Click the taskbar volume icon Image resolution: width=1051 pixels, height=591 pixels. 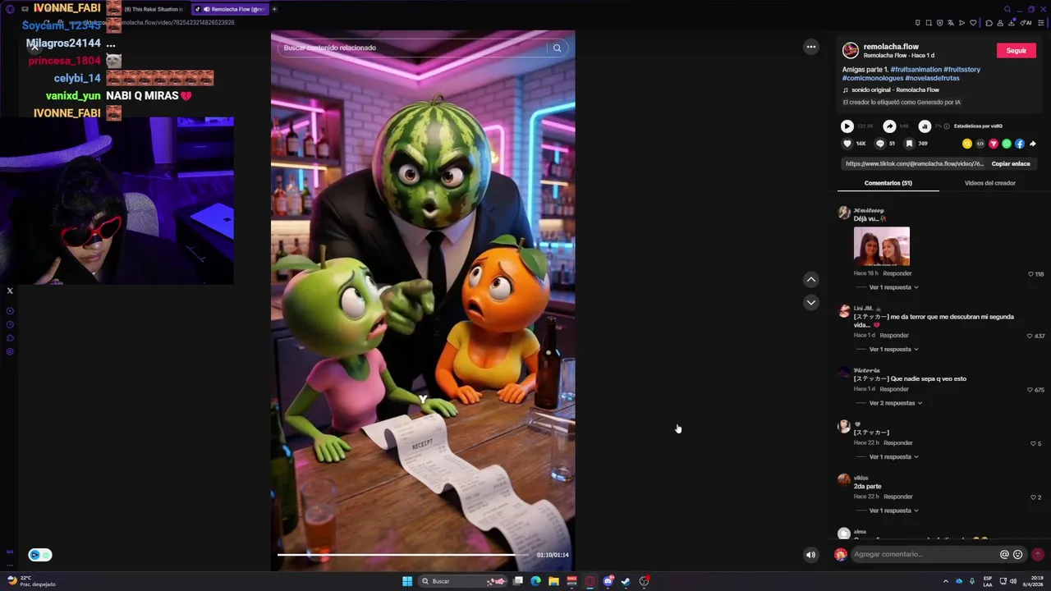tap(1013, 581)
